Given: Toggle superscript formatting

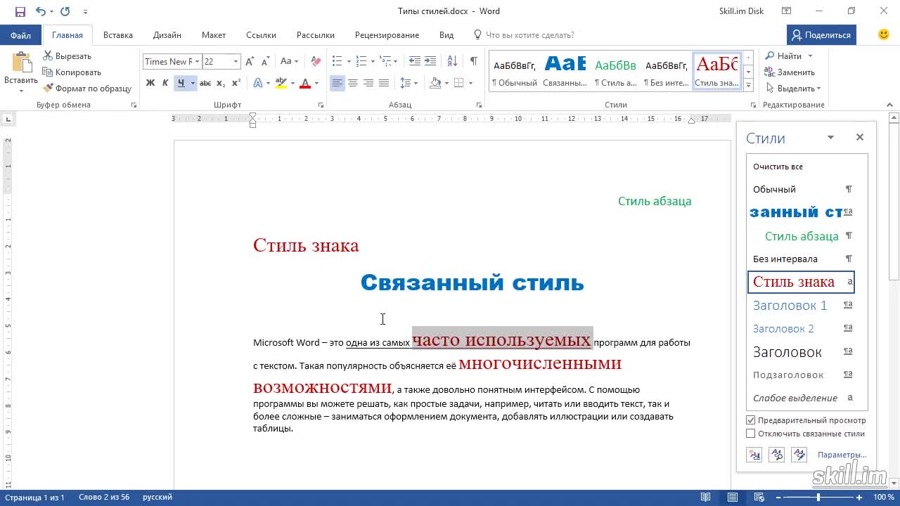Looking at the screenshot, I should (x=236, y=83).
